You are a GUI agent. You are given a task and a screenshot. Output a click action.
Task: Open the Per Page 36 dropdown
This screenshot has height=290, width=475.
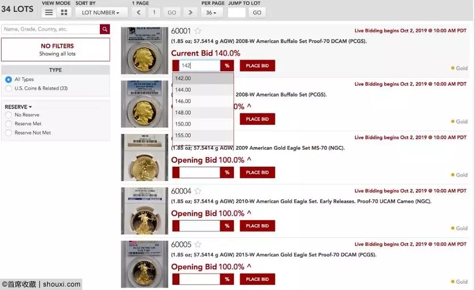click(212, 12)
